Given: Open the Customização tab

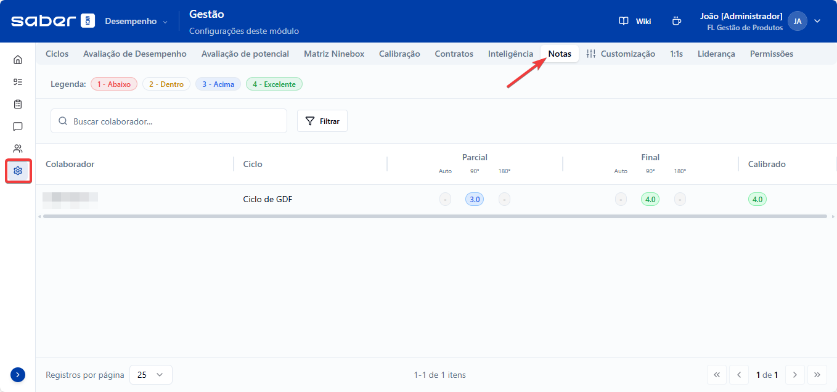Looking at the screenshot, I should [x=621, y=54].
